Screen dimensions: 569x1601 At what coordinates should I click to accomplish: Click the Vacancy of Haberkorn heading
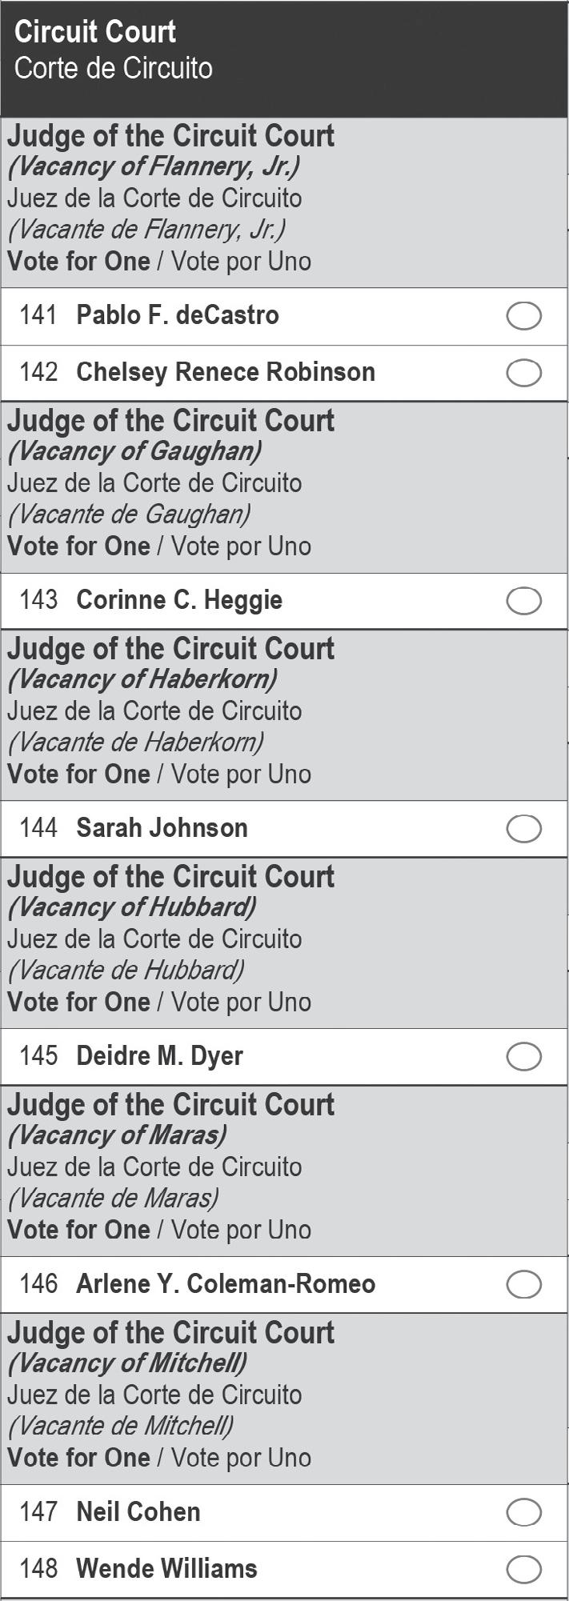(x=142, y=680)
